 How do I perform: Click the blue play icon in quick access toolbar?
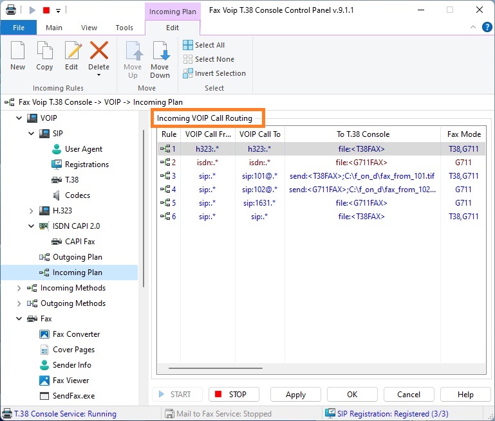coord(32,10)
